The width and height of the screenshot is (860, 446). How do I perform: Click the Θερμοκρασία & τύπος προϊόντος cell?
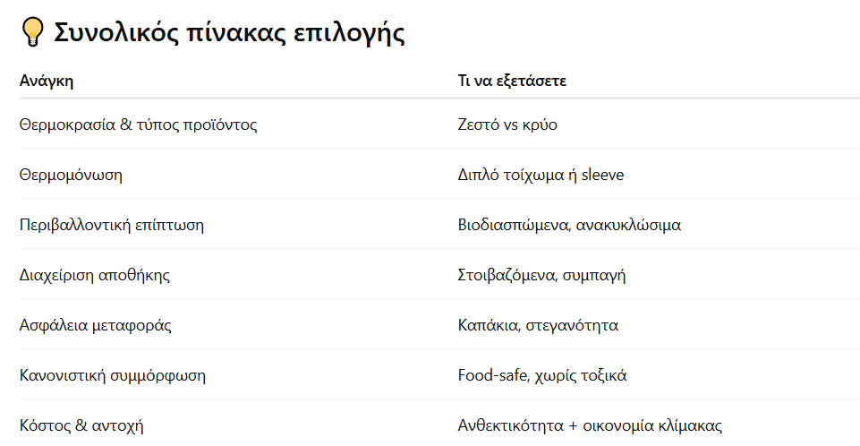pos(138,125)
